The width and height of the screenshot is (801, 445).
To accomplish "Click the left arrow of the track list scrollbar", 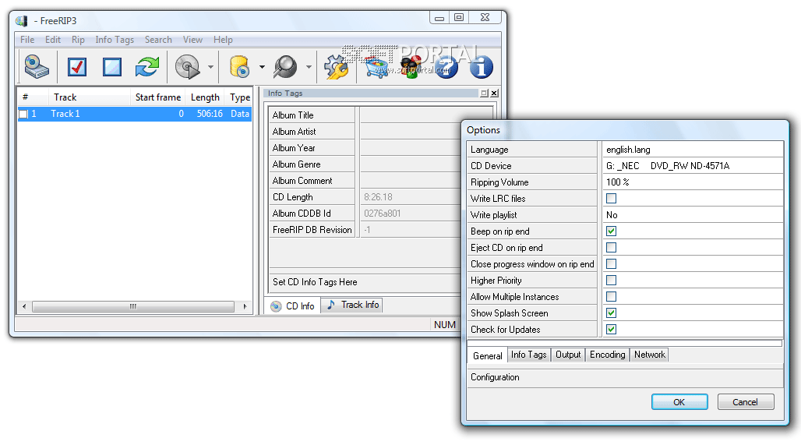I will pyautogui.click(x=24, y=306).
